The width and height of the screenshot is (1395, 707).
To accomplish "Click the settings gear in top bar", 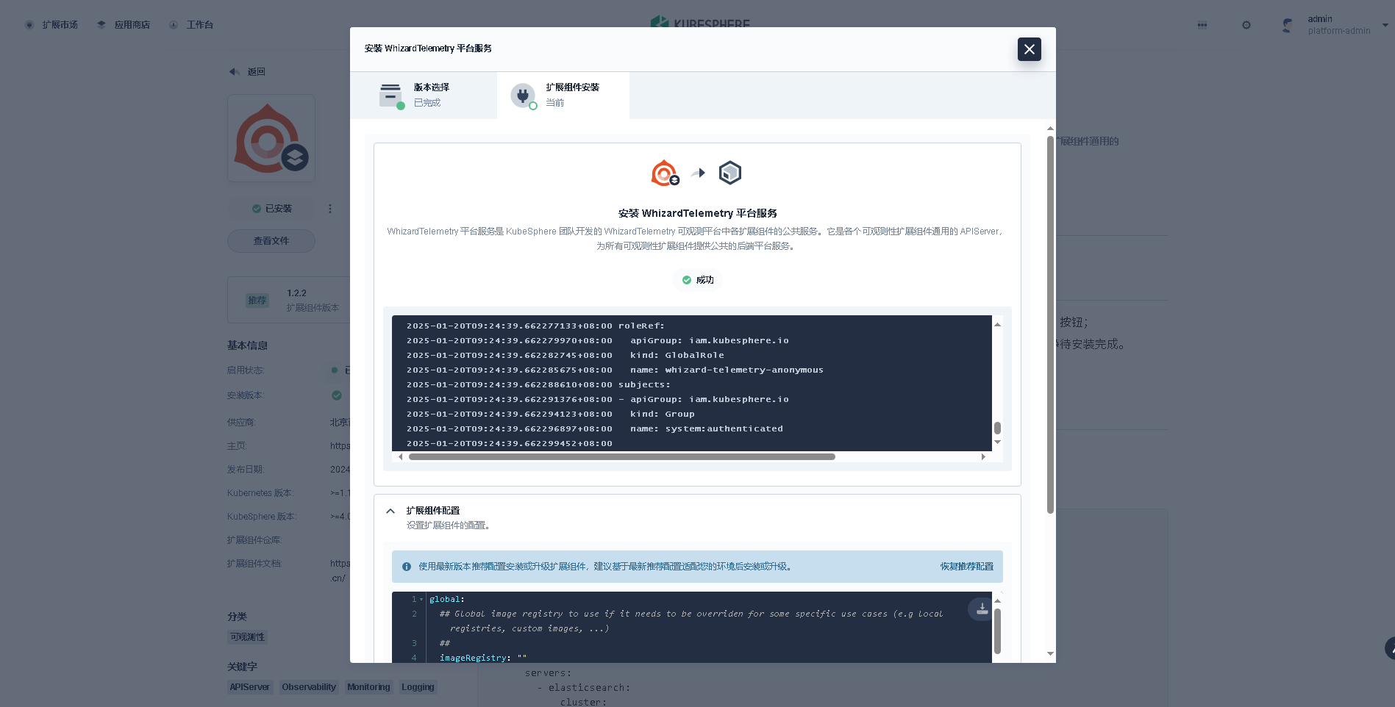I will click(1246, 25).
